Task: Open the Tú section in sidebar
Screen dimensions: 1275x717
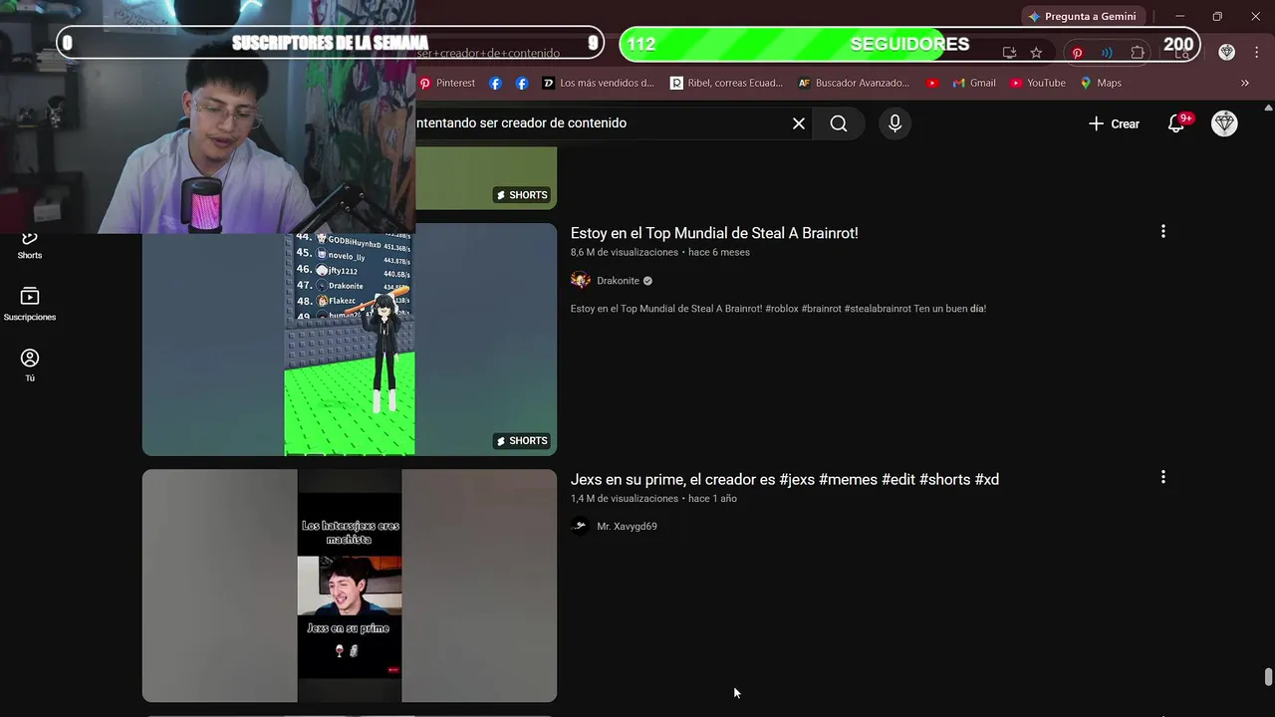Action: pos(30,365)
